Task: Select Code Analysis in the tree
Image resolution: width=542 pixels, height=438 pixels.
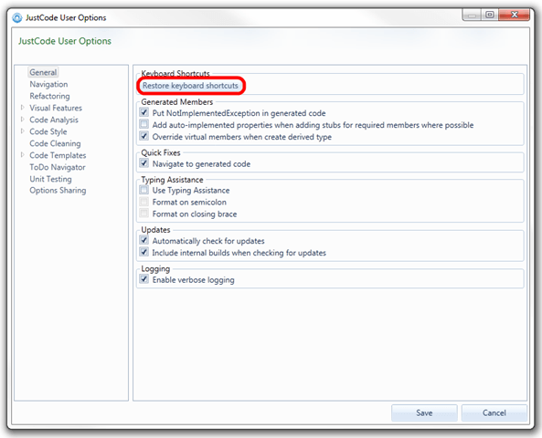Action: pos(54,120)
